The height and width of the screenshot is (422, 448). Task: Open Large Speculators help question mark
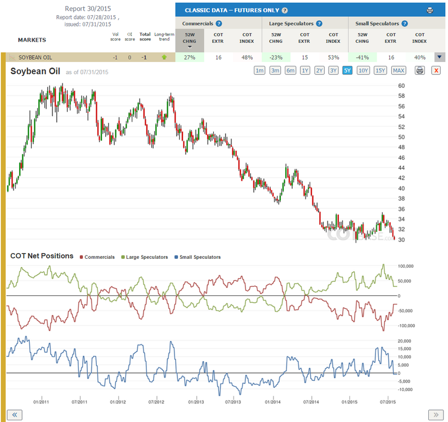[320, 24]
